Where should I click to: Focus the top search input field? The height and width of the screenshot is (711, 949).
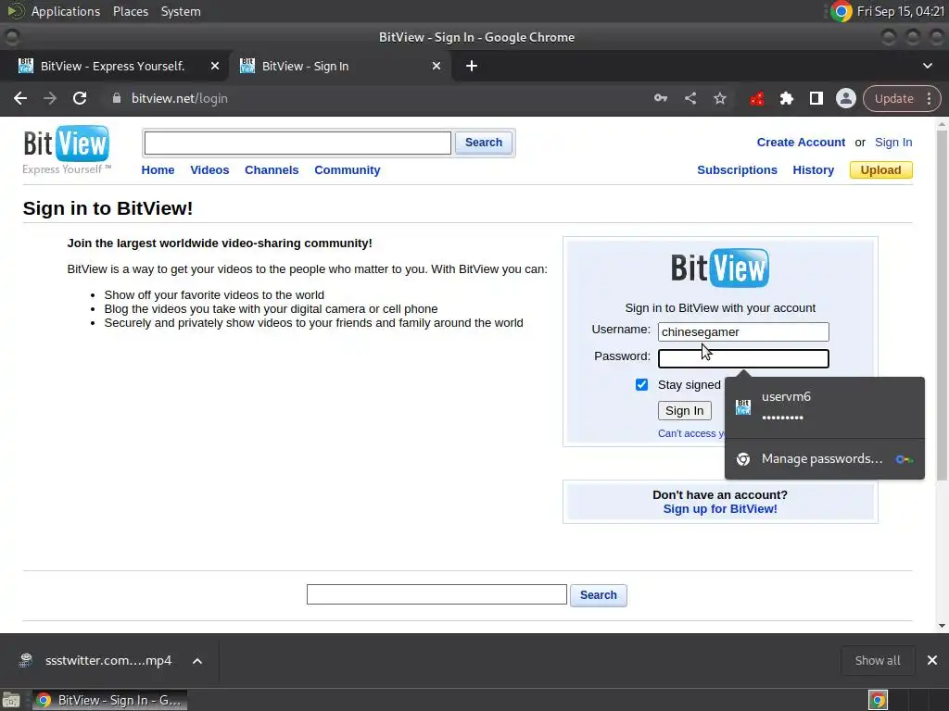pyautogui.click(x=297, y=143)
